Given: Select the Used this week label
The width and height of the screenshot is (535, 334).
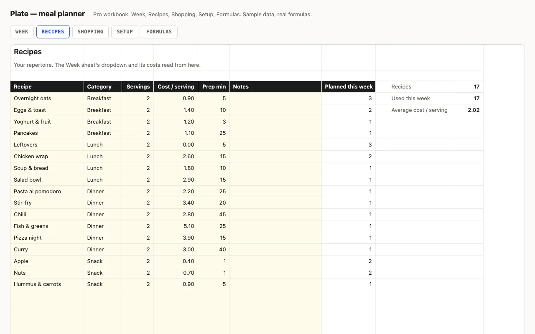Looking at the screenshot, I should 422,99.
